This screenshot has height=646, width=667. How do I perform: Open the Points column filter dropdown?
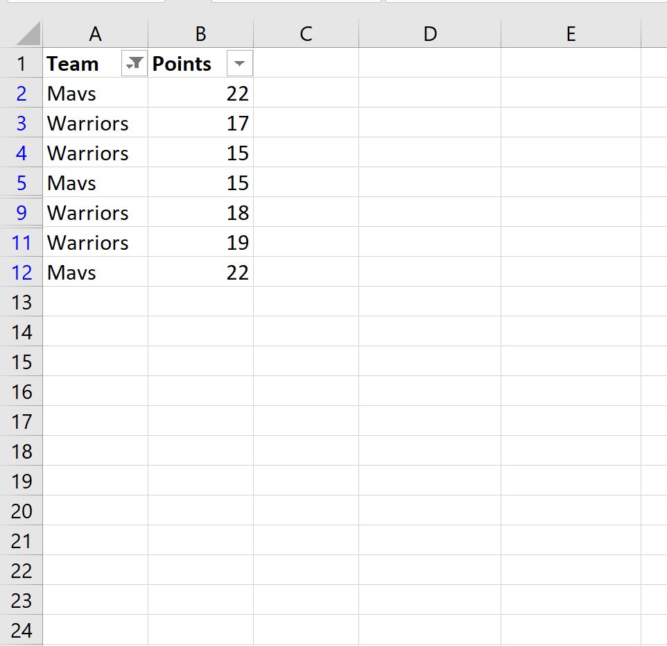239,63
